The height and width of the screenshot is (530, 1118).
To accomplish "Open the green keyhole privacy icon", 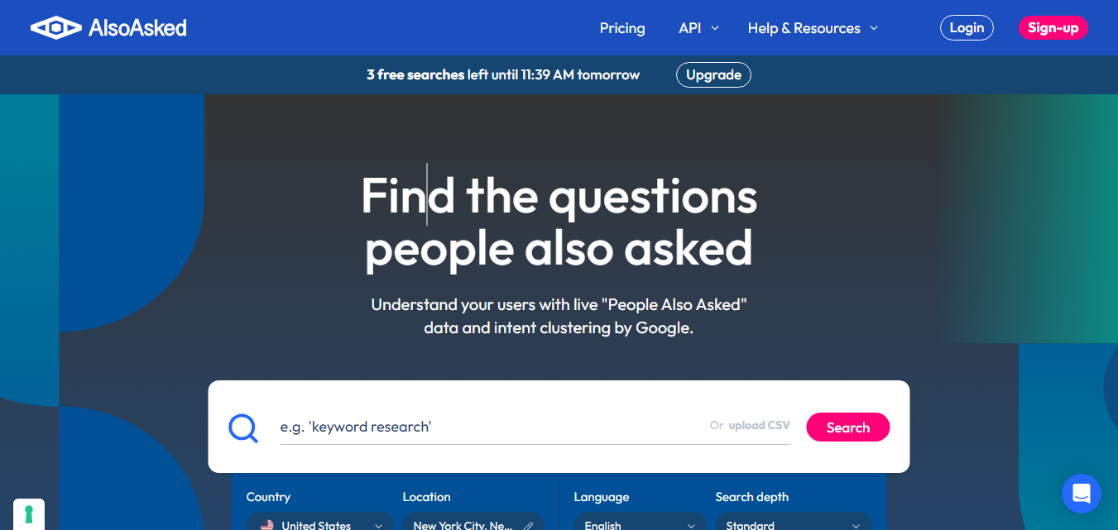I will pos(29,514).
